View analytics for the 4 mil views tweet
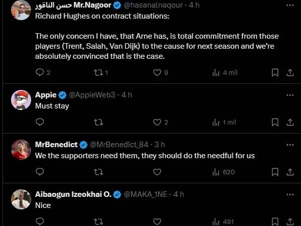Screen dimensions: 301x226 [217, 72]
